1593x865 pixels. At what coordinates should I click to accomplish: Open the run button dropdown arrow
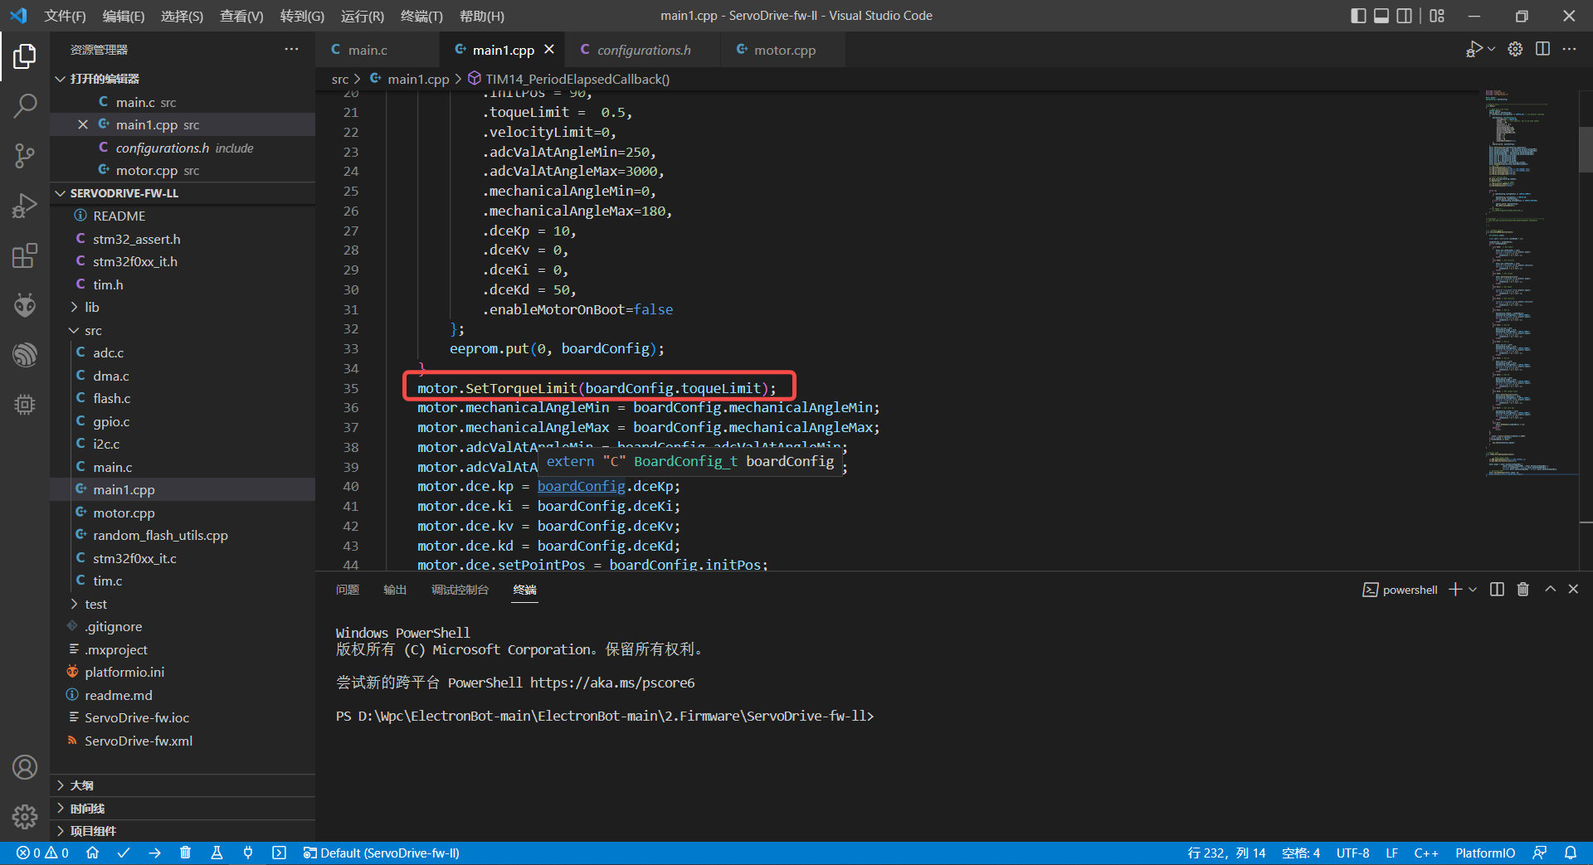coord(1492,49)
